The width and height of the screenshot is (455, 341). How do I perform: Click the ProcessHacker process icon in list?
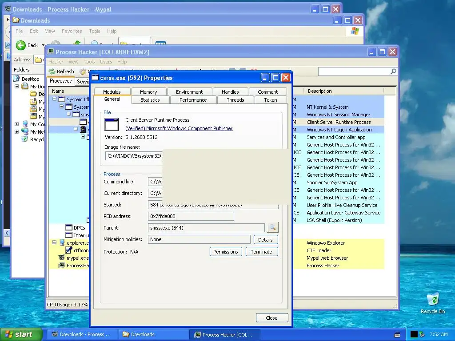pos(61,266)
